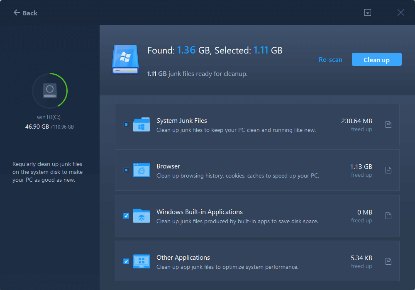The height and width of the screenshot is (290, 415).
Task: Click the Re-scan link
Action: (x=330, y=60)
